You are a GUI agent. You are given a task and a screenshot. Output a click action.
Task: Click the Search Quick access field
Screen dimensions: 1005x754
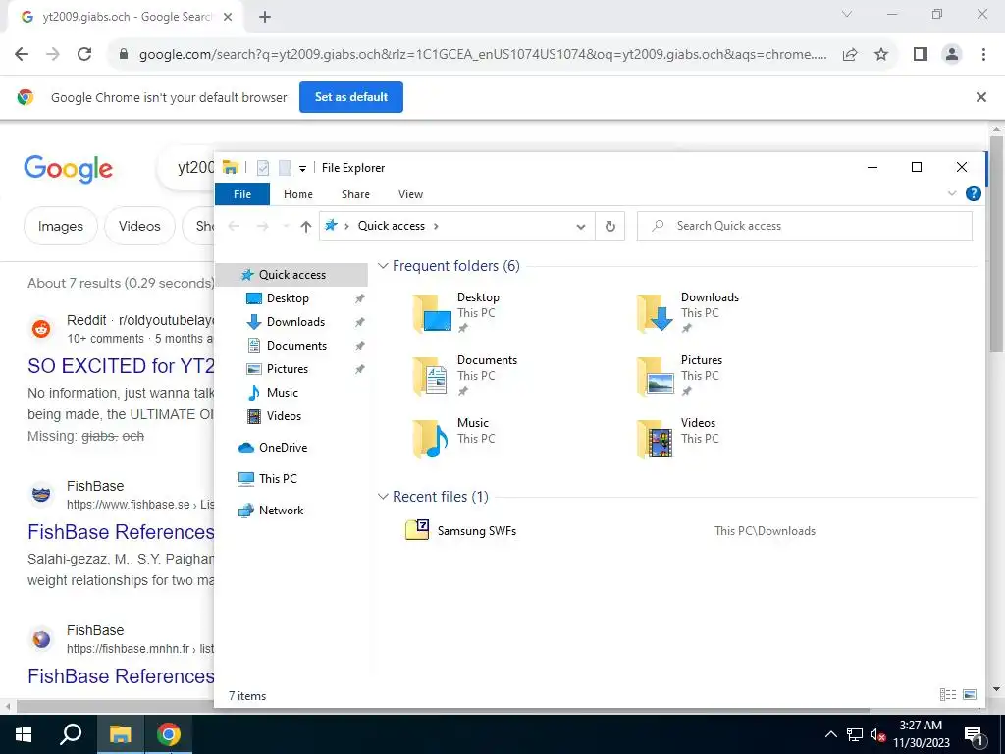tap(805, 226)
